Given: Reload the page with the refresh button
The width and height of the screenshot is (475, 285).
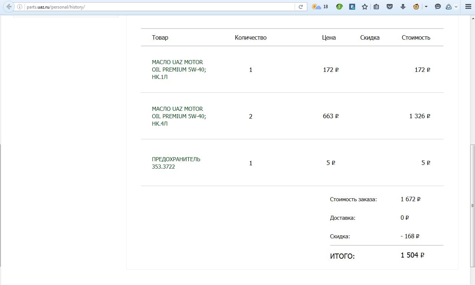Looking at the screenshot, I should (301, 7).
